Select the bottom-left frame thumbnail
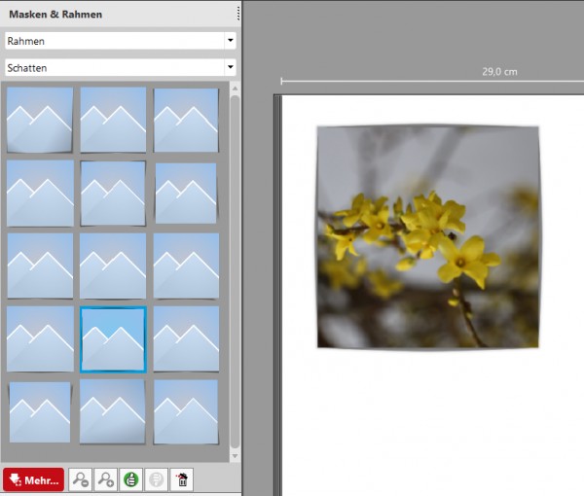Image resolution: width=584 pixels, height=496 pixels. [x=40, y=412]
